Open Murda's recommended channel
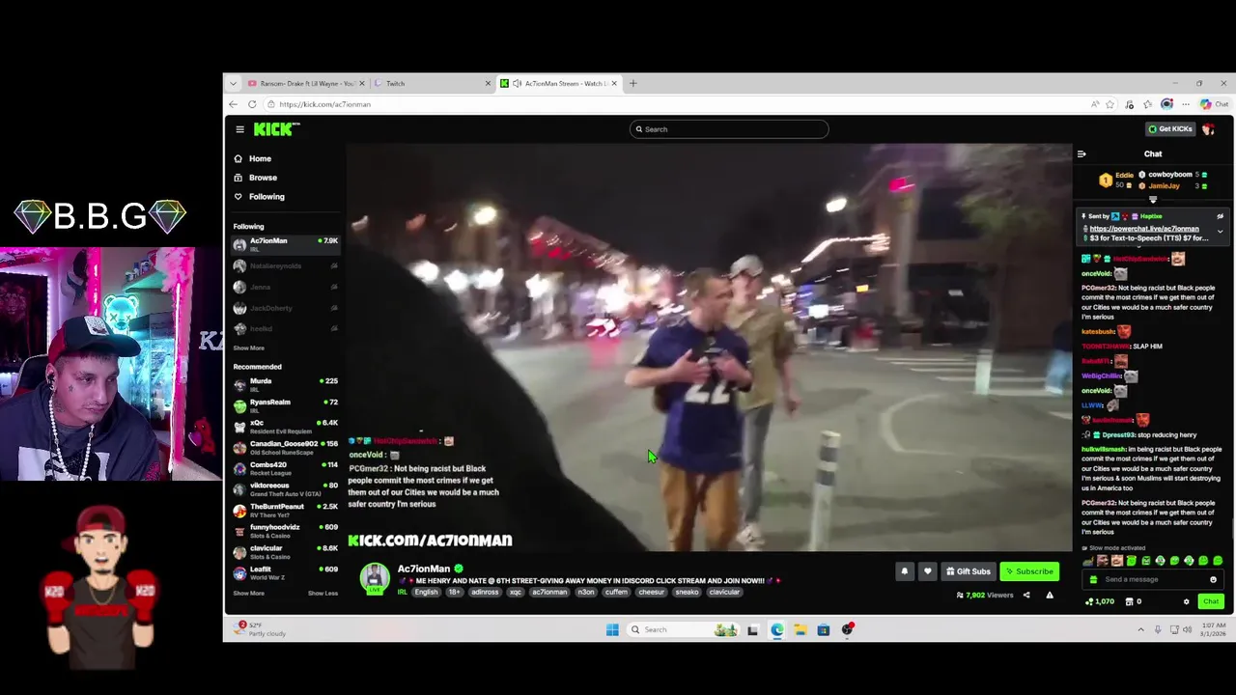The image size is (1236, 695). coord(285,385)
